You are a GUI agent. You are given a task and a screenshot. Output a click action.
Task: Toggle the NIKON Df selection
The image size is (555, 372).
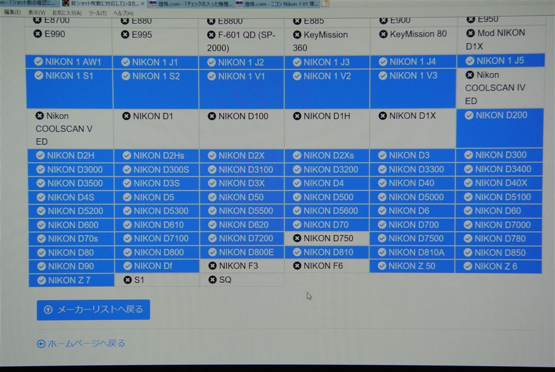[157, 266]
